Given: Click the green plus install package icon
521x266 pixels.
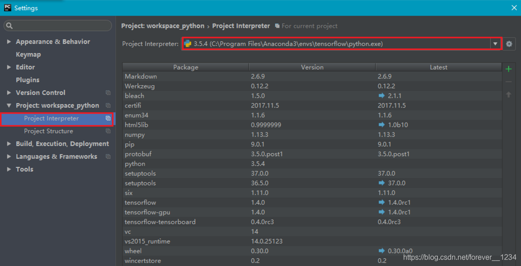Looking at the screenshot, I should (508, 69).
